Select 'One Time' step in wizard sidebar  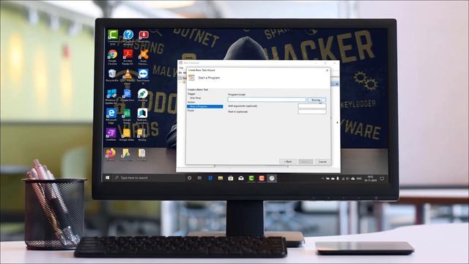click(x=196, y=98)
